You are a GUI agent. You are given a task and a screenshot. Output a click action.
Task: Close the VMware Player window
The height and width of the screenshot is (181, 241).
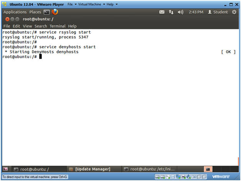point(237,5)
